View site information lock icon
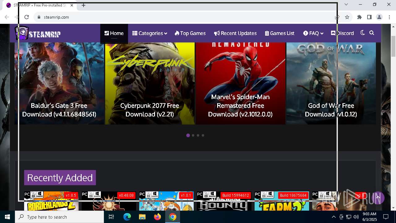The width and height of the screenshot is (396, 223). pos(39,17)
